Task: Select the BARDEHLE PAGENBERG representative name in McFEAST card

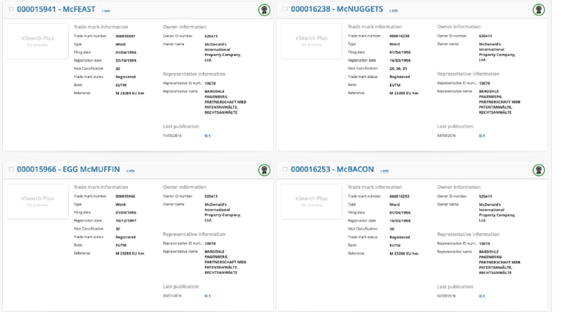Action: [225, 102]
